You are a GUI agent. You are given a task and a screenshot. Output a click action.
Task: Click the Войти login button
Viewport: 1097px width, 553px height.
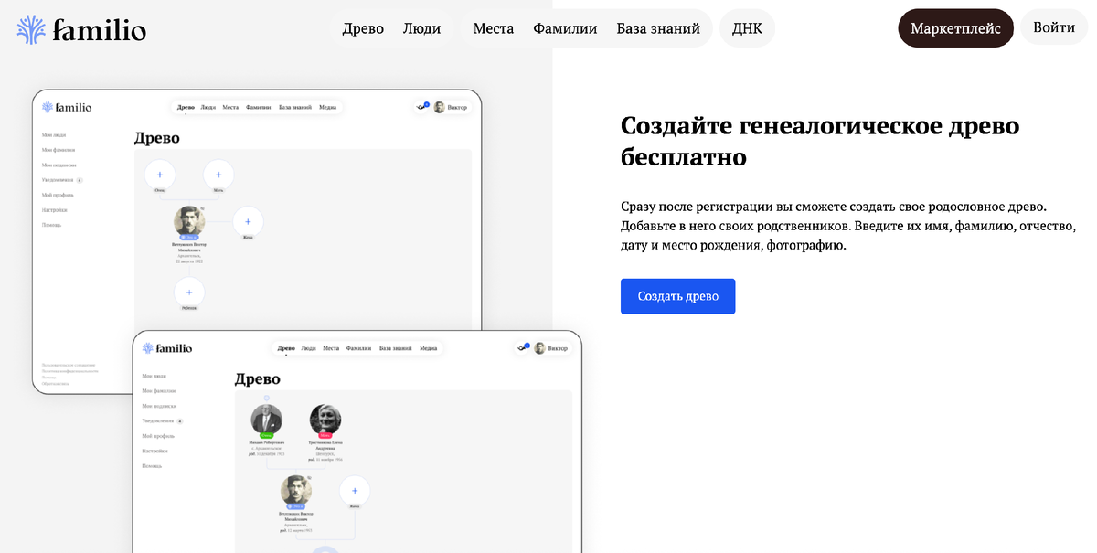coord(1054,27)
